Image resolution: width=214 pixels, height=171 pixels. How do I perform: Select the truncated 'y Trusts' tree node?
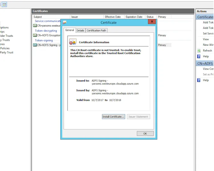coord(5,40)
